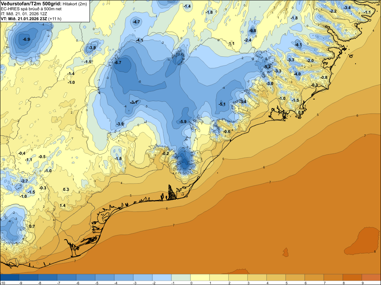Click legend swatch between 1 and 2

[219, 277]
